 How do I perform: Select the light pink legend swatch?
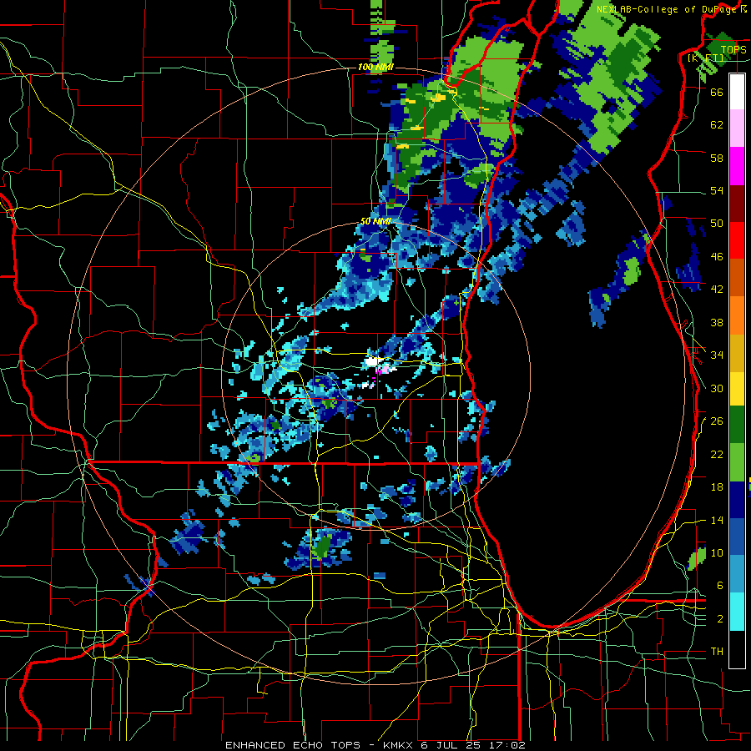(737, 129)
